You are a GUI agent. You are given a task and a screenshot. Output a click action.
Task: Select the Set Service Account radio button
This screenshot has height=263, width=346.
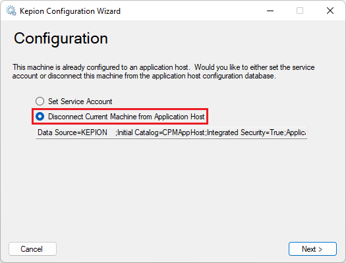point(40,102)
